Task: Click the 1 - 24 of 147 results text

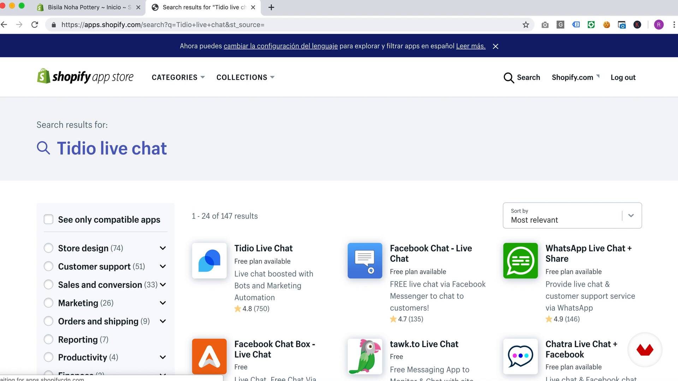Action: [x=225, y=216]
